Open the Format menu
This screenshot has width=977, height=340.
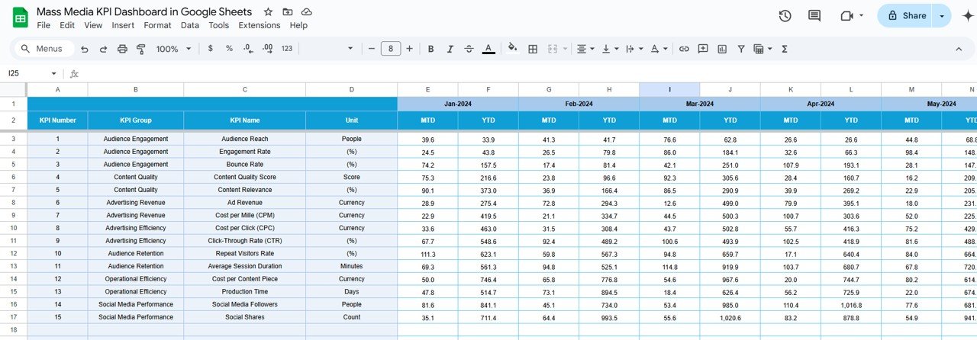coord(157,25)
